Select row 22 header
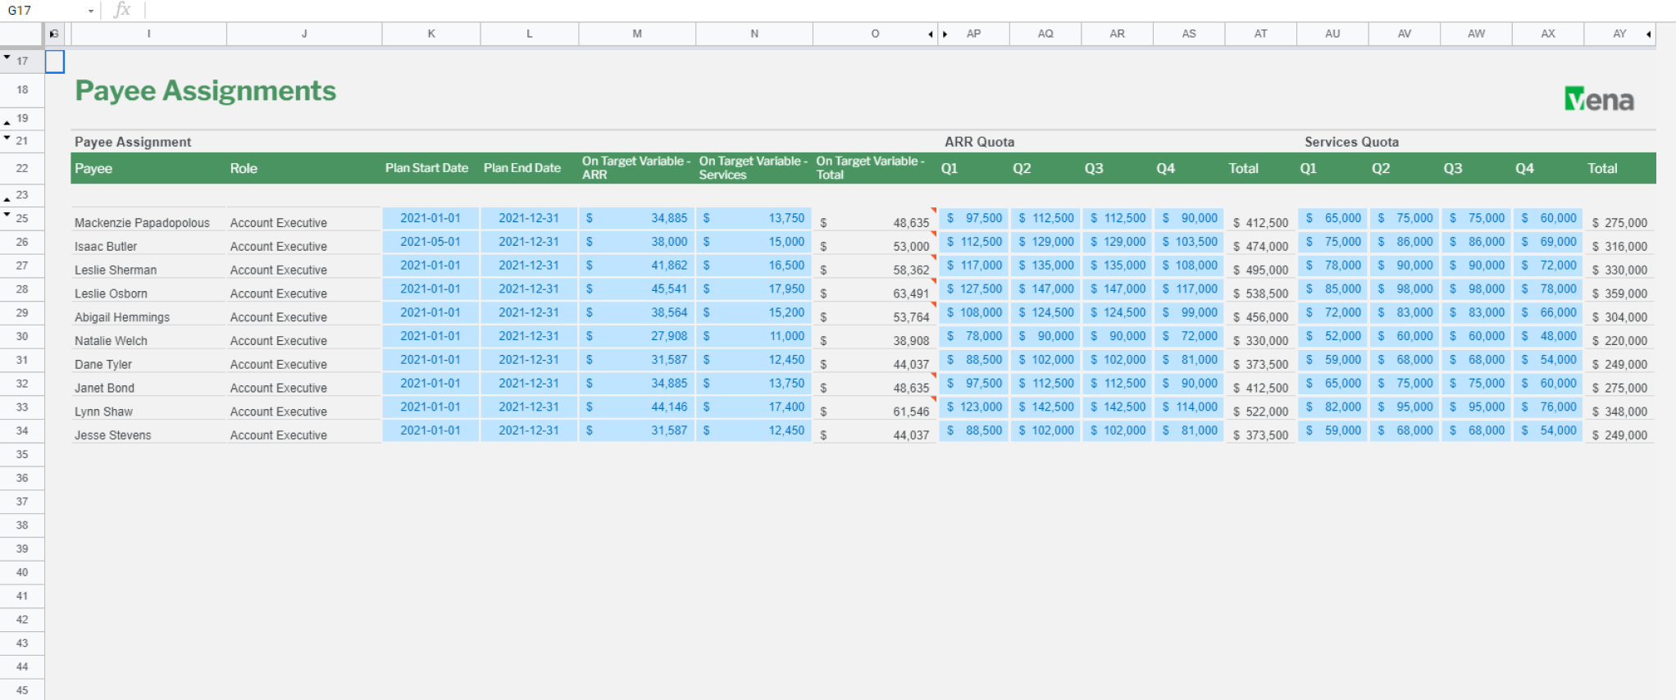Viewport: 1676px width, 700px height. [x=22, y=168]
